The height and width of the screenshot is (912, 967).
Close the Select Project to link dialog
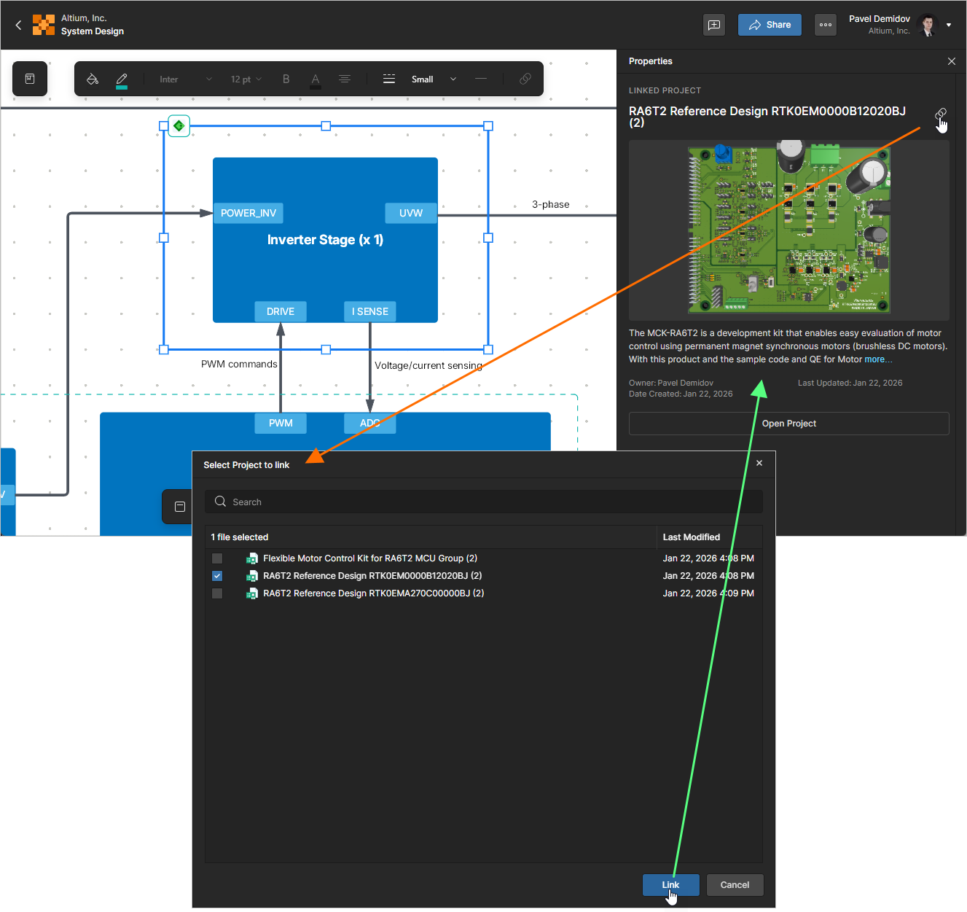pyautogui.click(x=759, y=463)
